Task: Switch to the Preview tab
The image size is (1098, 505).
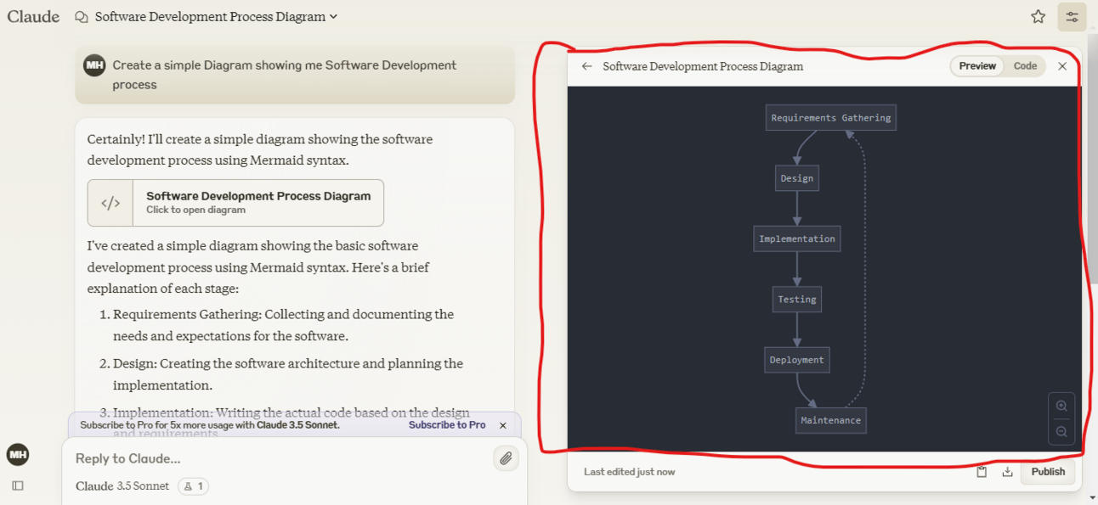Action: (977, 66)
